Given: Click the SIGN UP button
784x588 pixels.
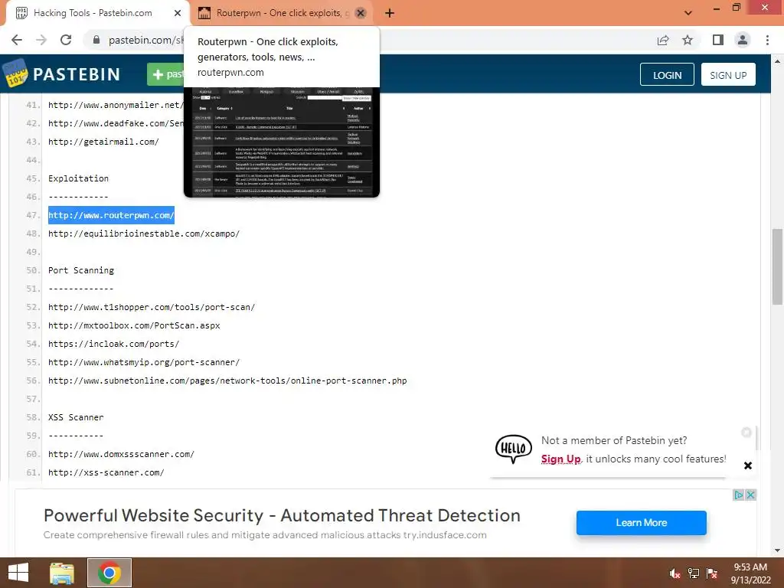Looking at the screenshot, I should pyautogui.click(x=728, y=74).
